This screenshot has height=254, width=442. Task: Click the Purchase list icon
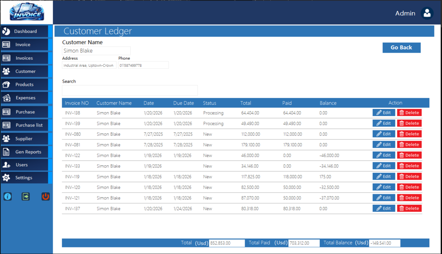point(6,125)
